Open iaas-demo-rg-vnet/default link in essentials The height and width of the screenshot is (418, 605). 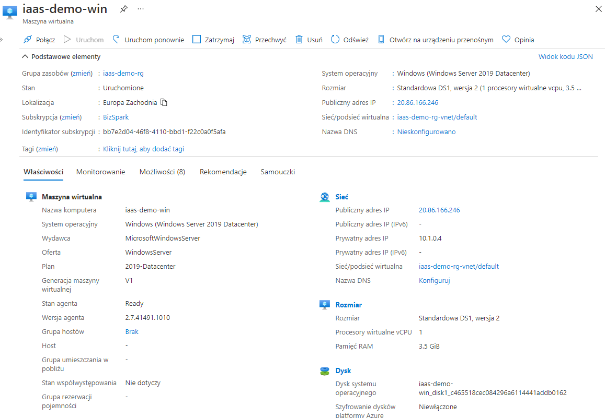(437, 117)
